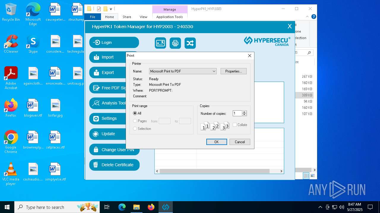The height and width of the screenshot is (213, 380).
Task: Click the pages 'to' input field
Action: [185, 121]
